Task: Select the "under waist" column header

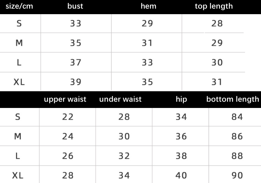Action: tap(120, 99)
